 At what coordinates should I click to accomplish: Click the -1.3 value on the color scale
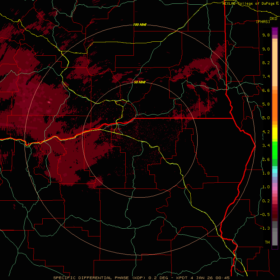click(x=265, y=228)
